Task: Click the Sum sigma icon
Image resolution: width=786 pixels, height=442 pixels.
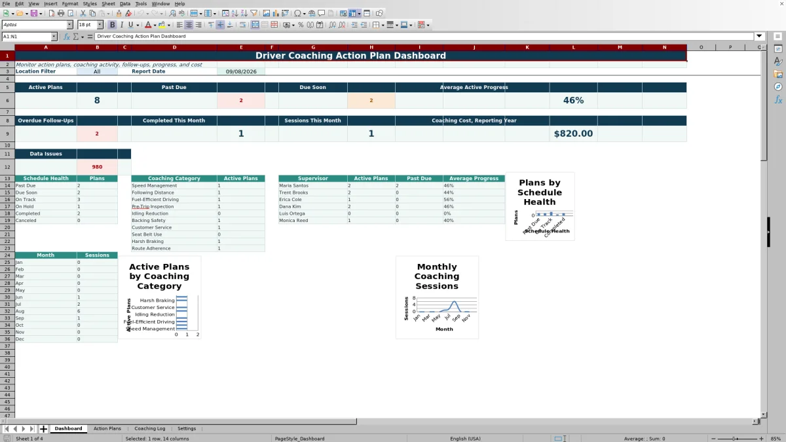Action: tap(75, 37)
